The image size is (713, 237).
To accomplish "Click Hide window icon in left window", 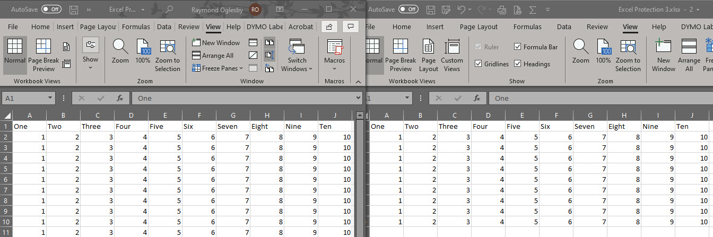I will tap(254, 55).
